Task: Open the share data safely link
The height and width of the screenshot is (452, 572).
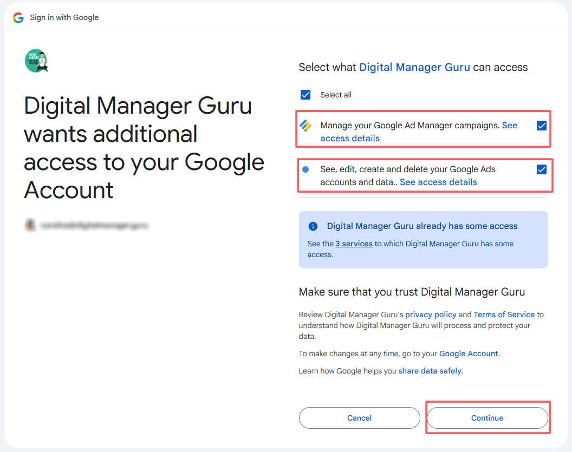Action: (x=430, y=371)
